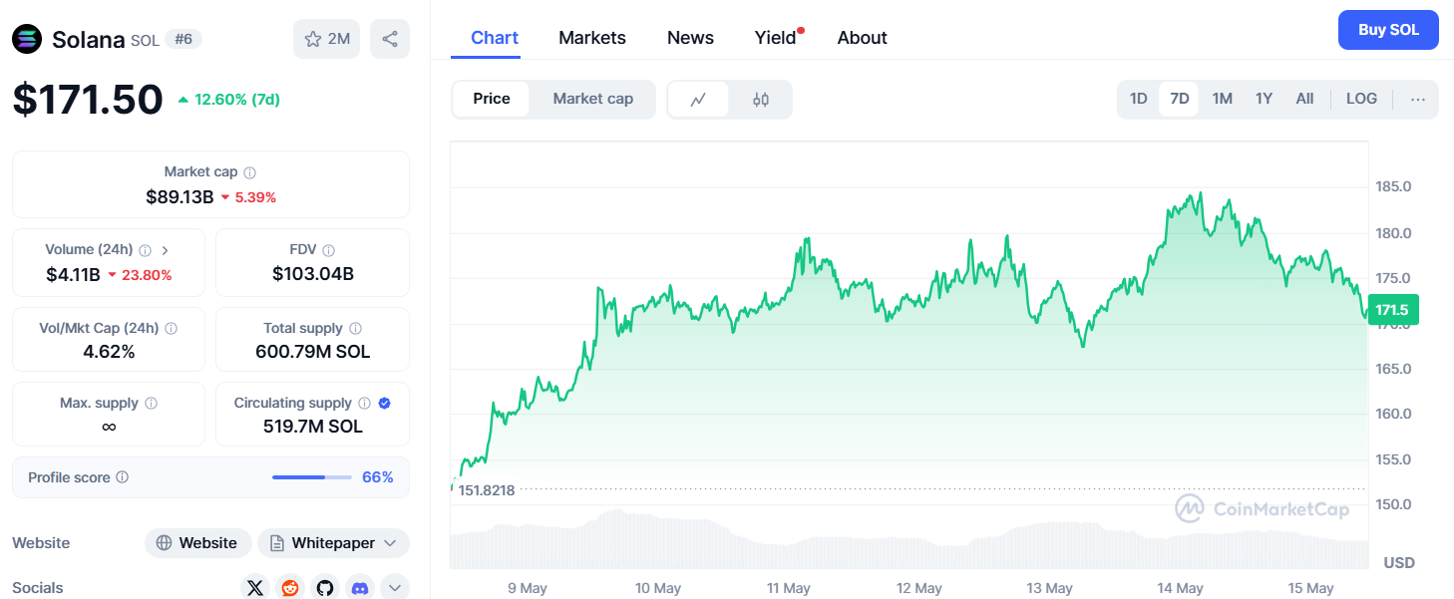Click the USD currency label on chart
Screen dimensions: 1454x599
[x=1399, y=563]
